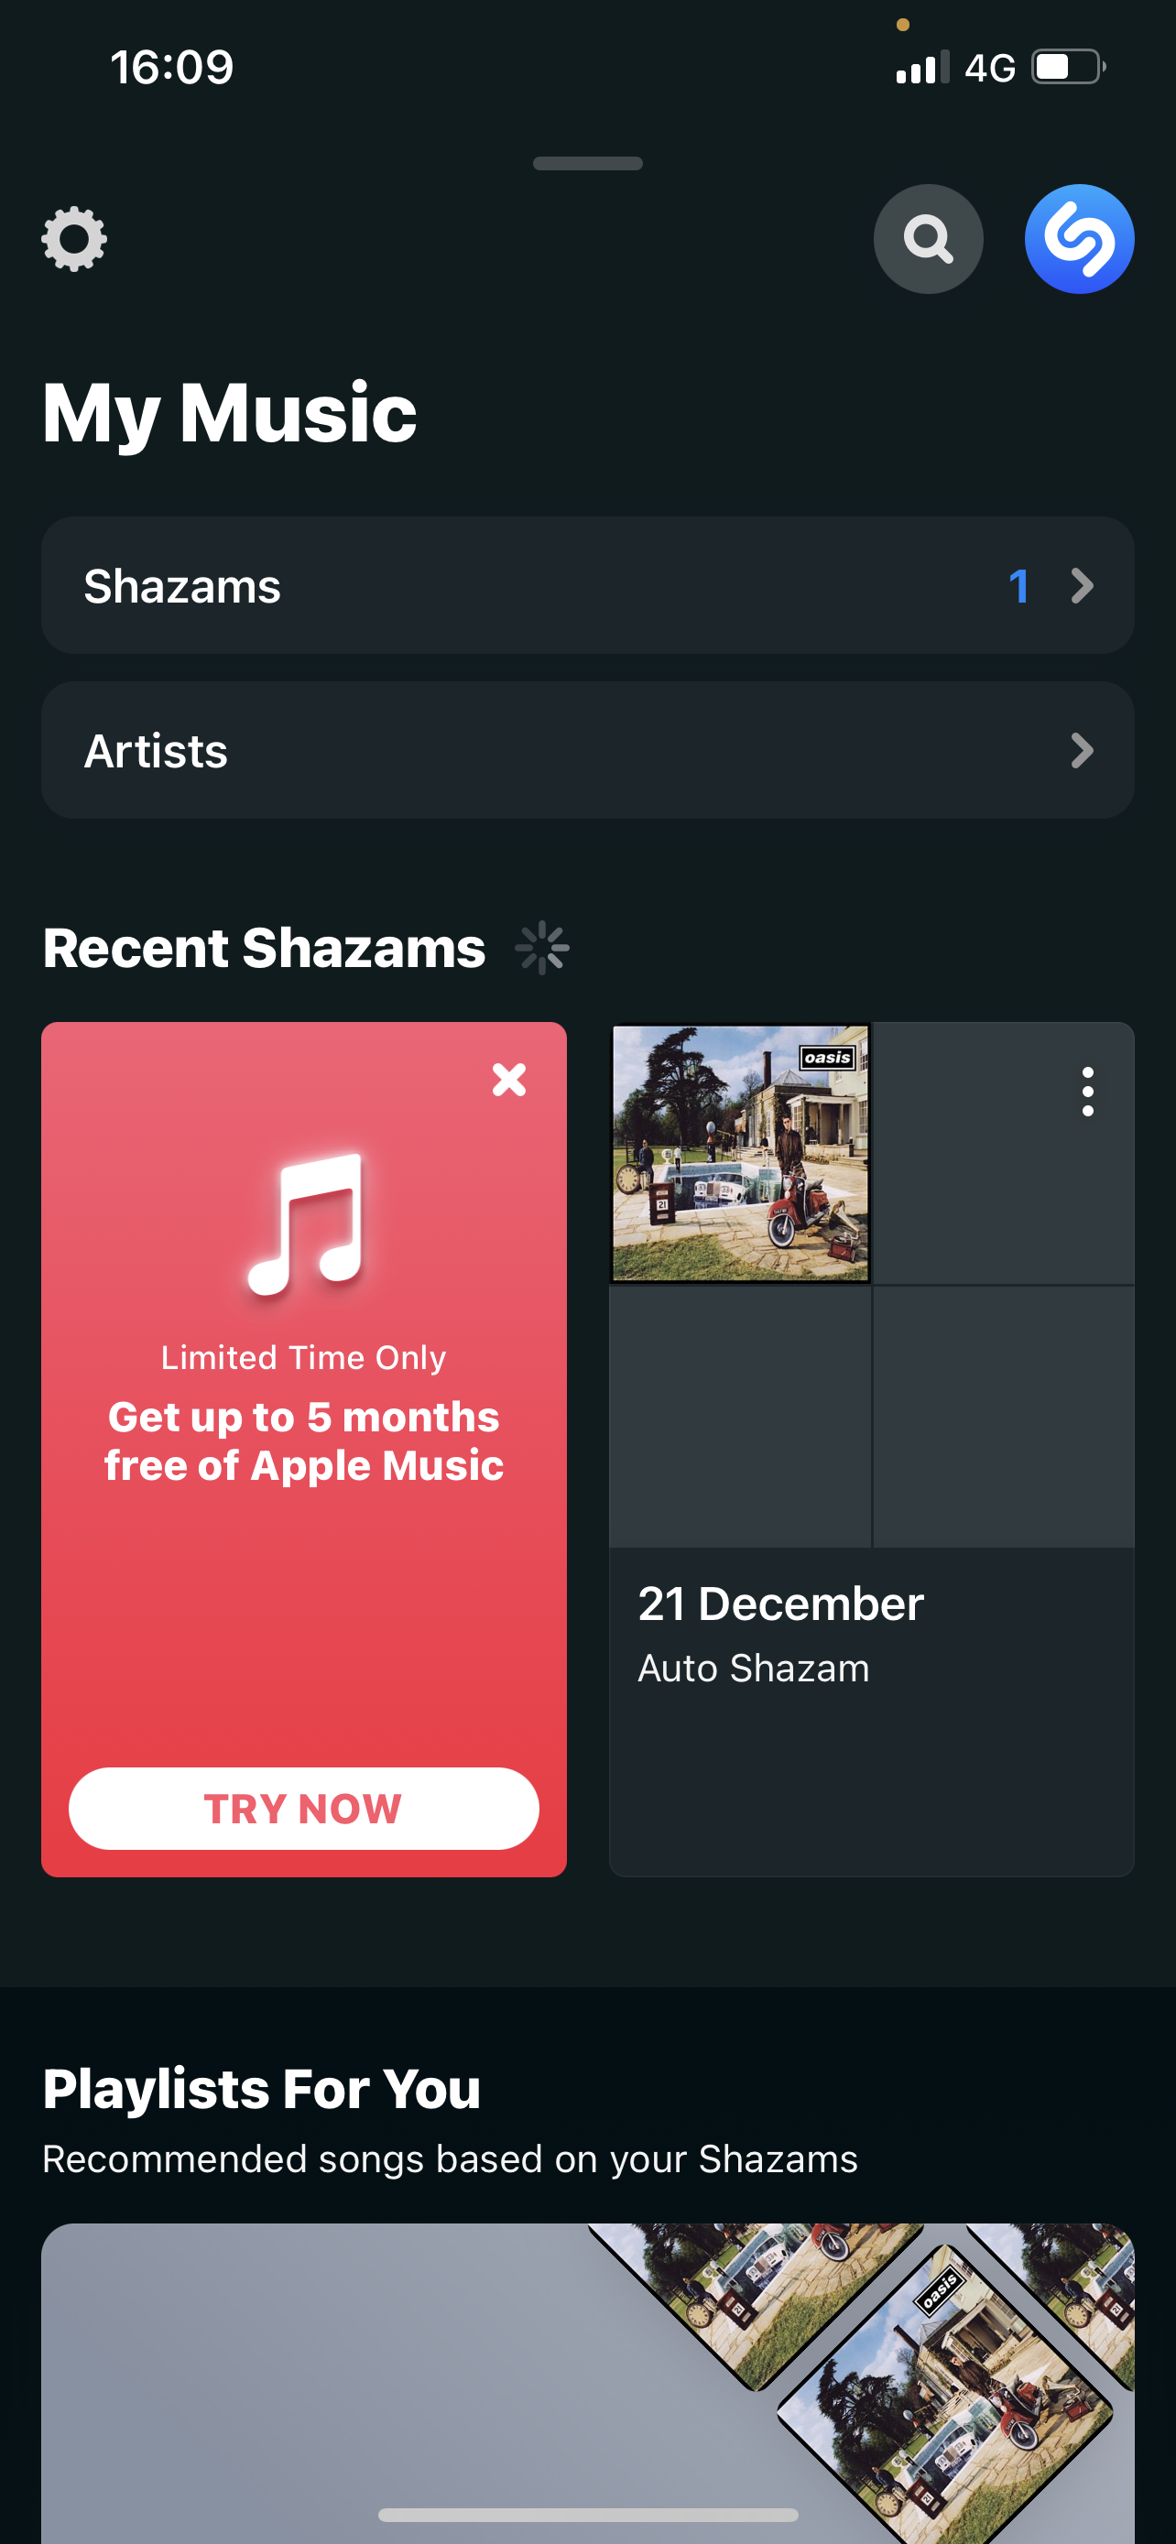
Task: Tap the home indicator bar at bottom
Action: (x=587, y=2515)
